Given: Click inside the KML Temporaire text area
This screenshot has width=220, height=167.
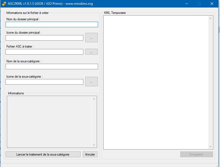Looking at the screenshot, I should [x=156, y=82].
